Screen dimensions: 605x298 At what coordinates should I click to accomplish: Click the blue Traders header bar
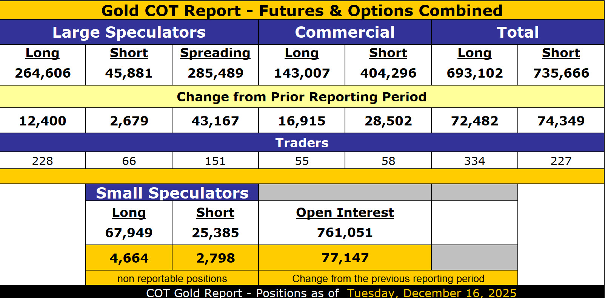(x=302, y=143)
